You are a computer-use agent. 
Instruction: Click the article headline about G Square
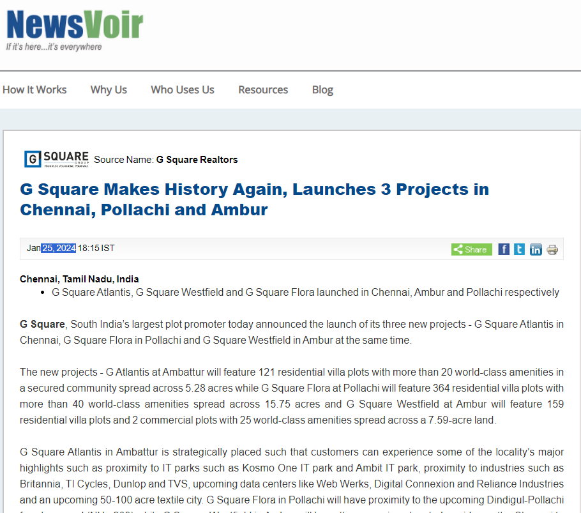click(254, 199)
